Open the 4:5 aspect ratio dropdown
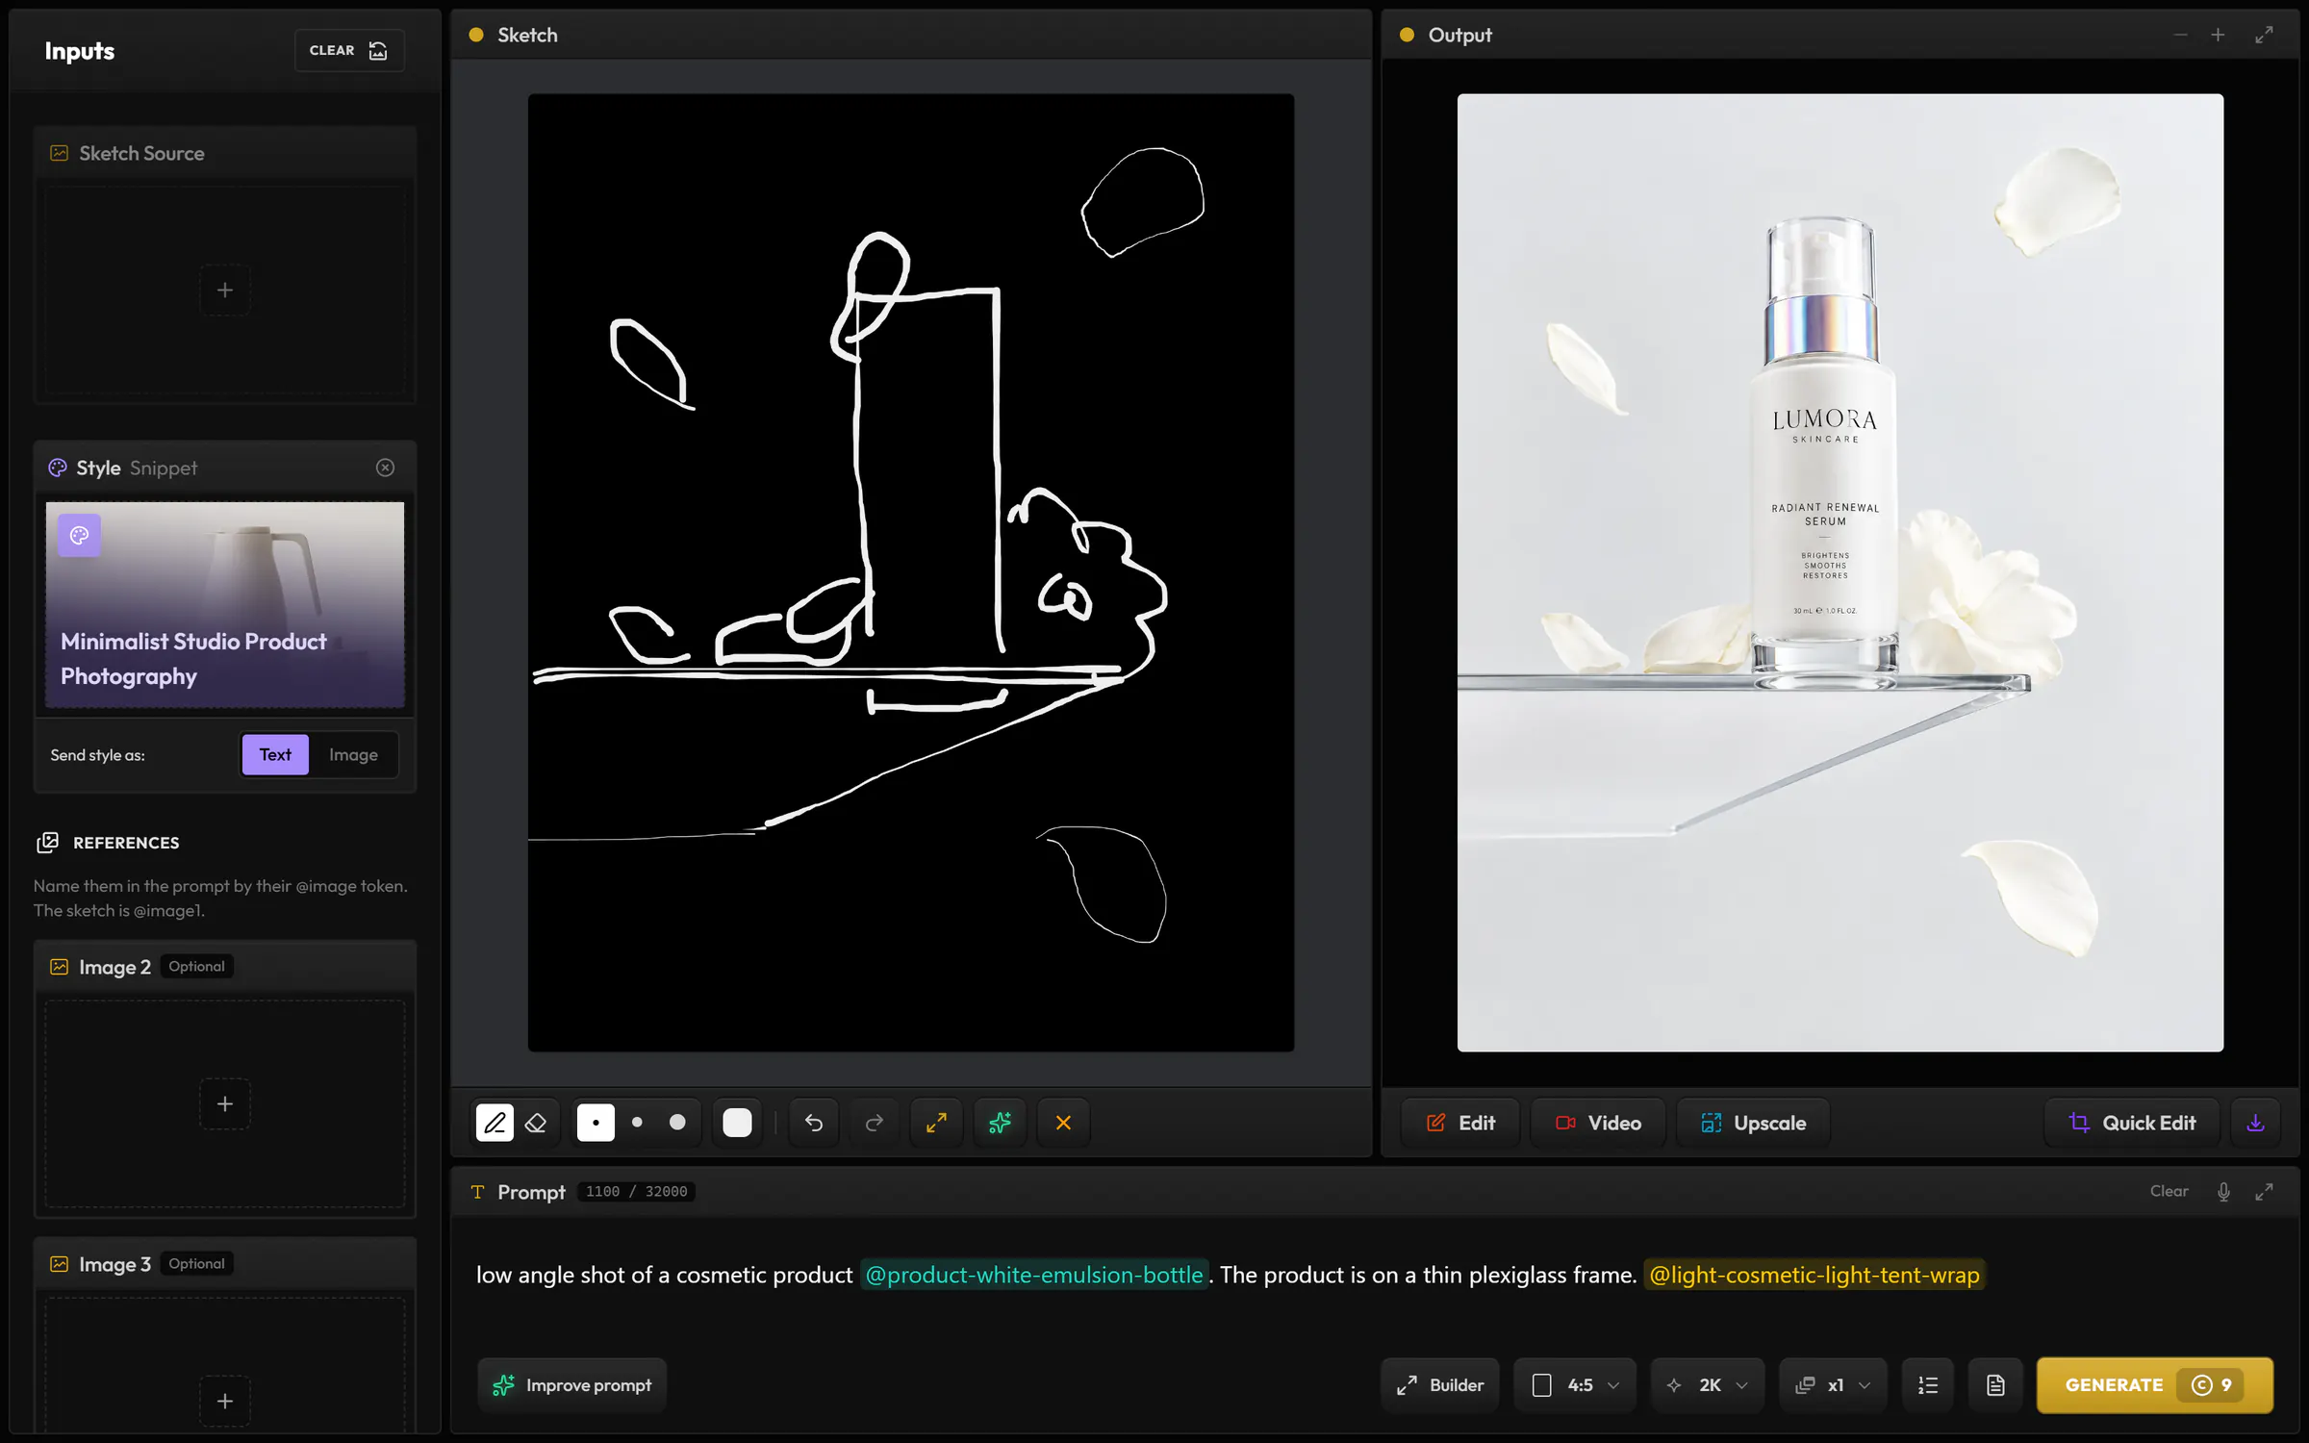This screenshot has height=1443, width=2309. (x=1575, y=1385)
